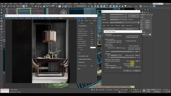Click OK in Corona System Settings
This screenshot has width=171, height=96.
point(127,71)
